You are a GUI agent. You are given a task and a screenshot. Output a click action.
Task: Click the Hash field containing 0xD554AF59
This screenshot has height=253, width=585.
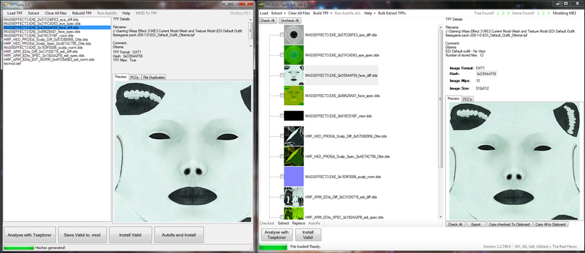[x=487, y=74]
